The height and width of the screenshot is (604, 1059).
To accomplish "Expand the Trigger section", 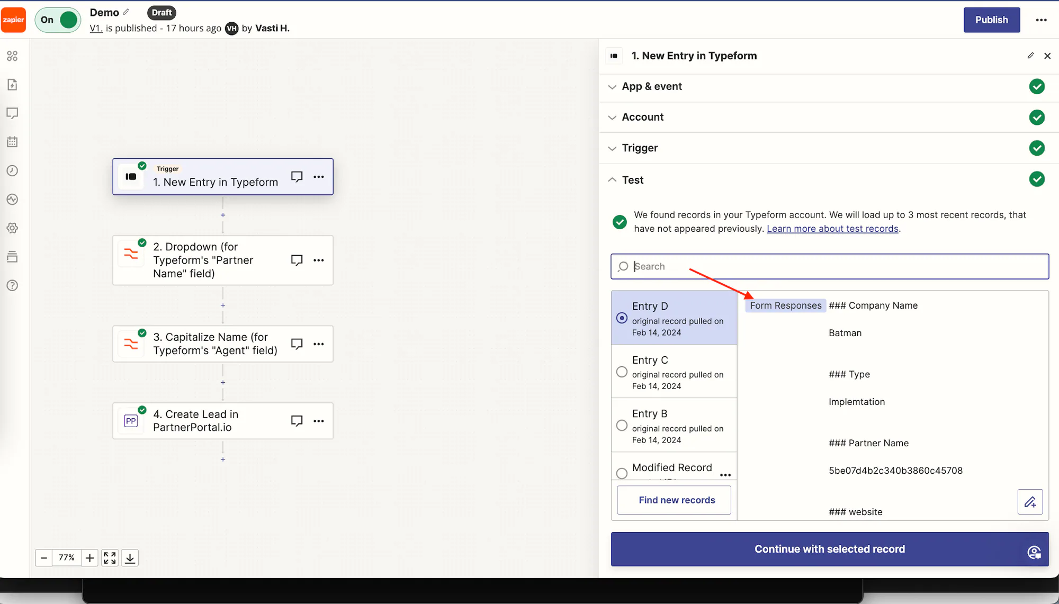I will (829, 148).
